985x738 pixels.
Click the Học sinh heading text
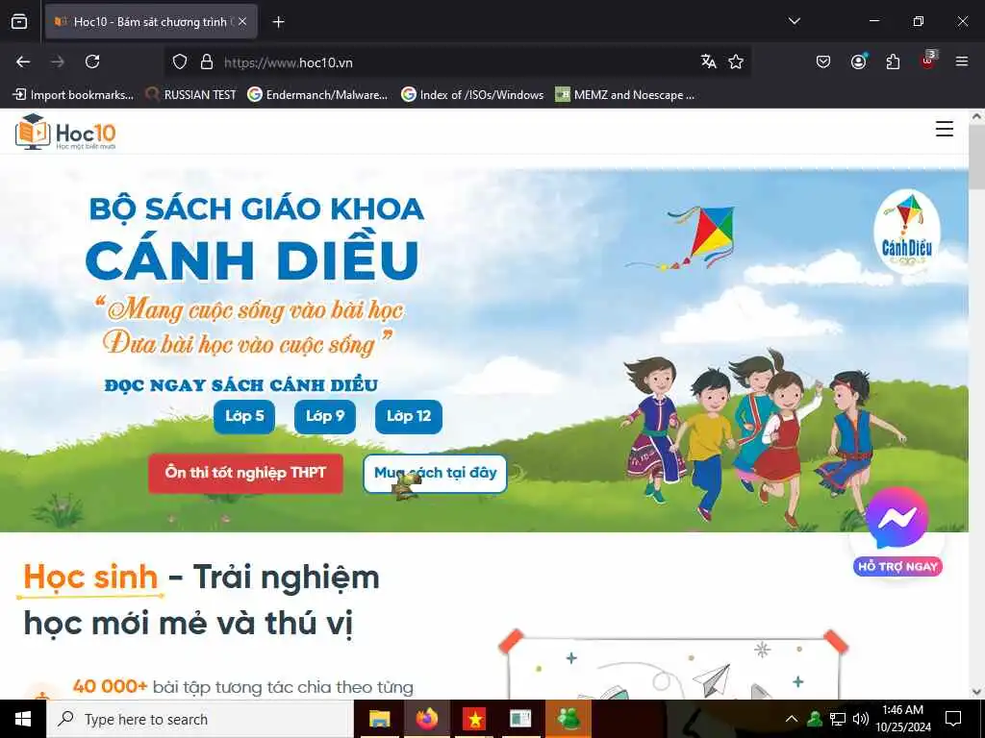90,578
